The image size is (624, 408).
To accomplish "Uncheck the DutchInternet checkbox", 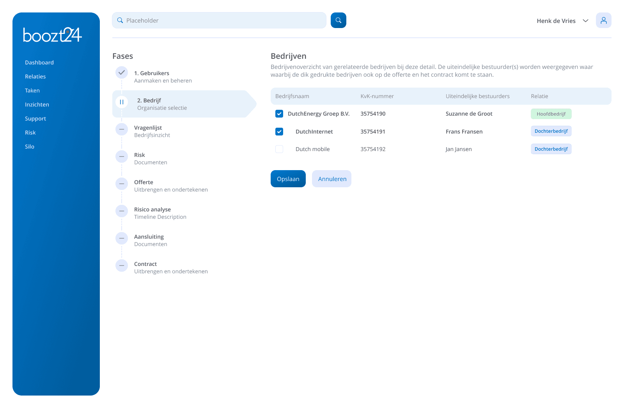I will (x=279, y=132).
